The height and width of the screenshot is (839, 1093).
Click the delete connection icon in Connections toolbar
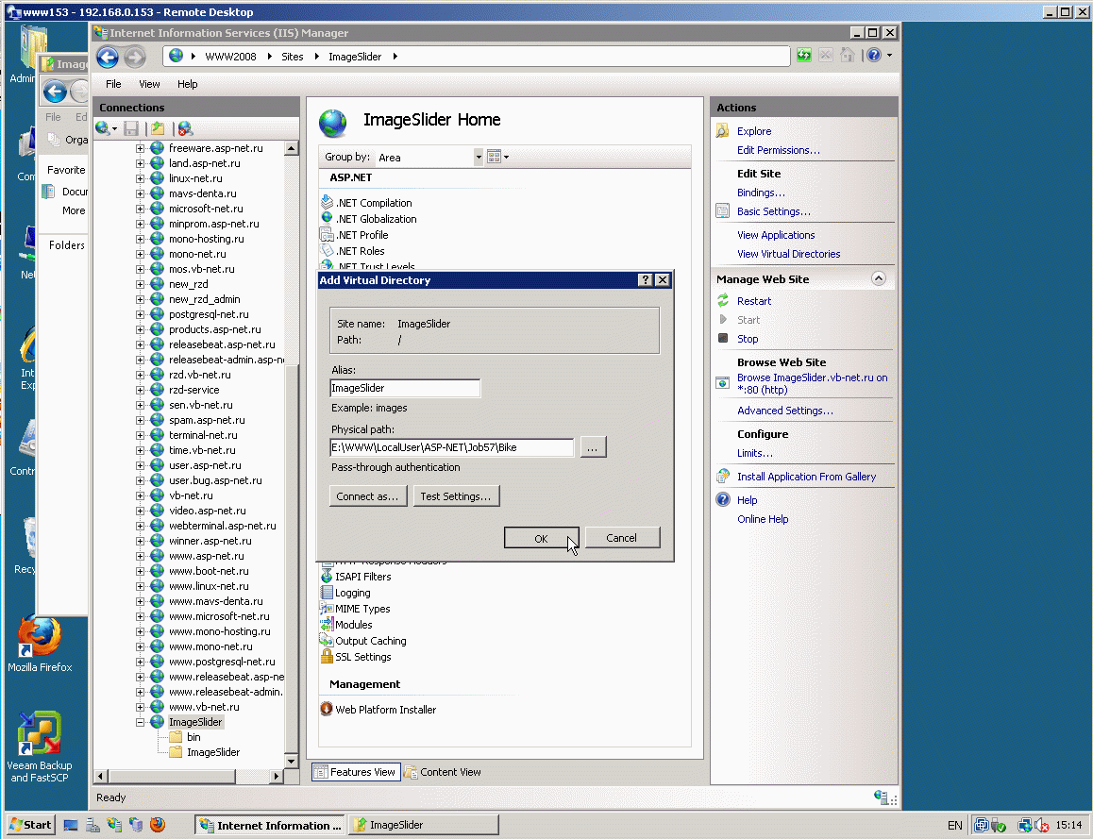click(x=185, y=128)
